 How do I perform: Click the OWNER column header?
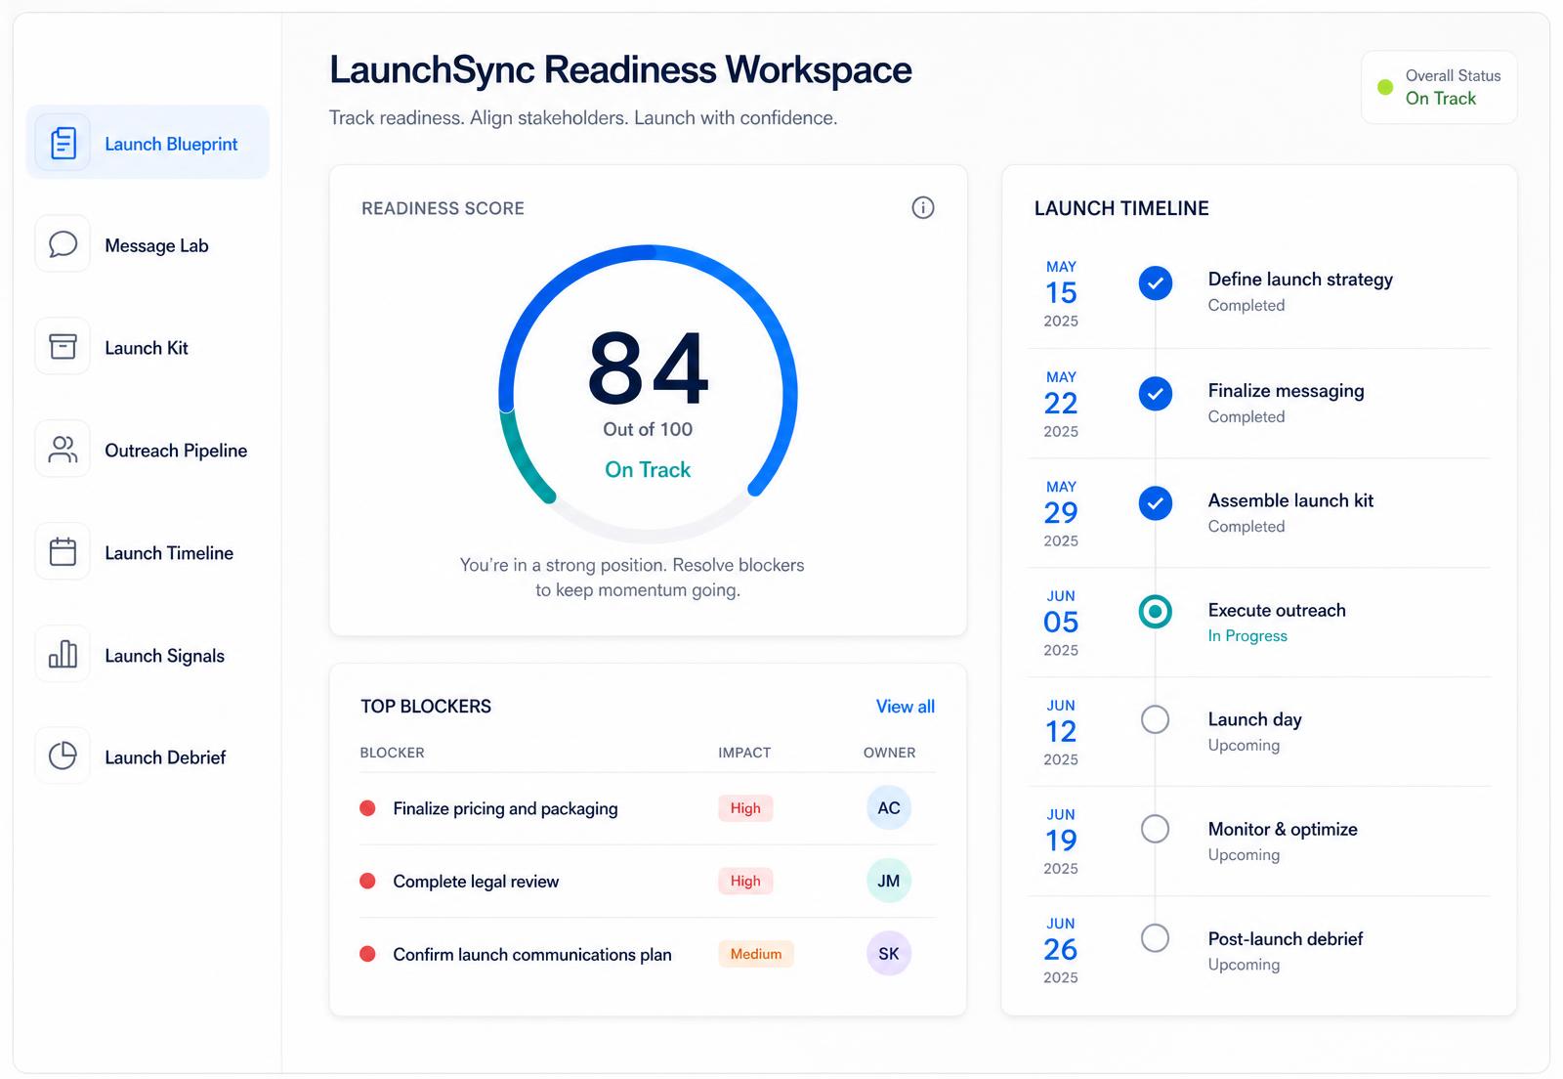click(x=889, y=753)
